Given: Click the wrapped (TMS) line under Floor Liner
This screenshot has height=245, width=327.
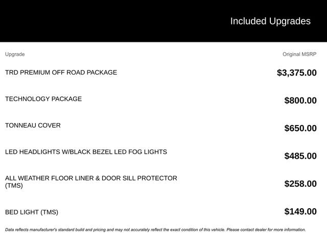Looking at the screenshot, I should pos(14,186).
